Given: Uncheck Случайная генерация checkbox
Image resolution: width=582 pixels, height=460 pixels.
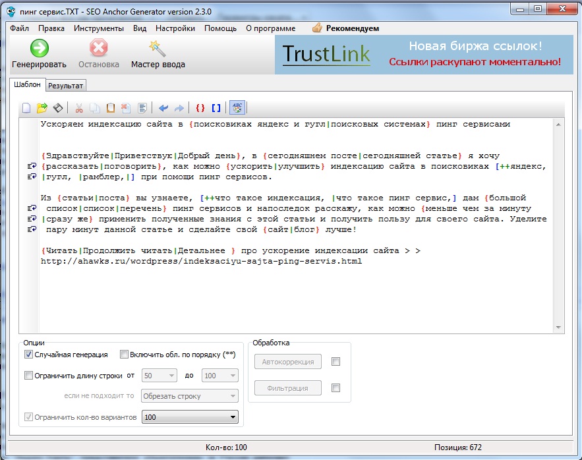Looking at the screenshot, I should pyautogui.click(x=29, y=355).
